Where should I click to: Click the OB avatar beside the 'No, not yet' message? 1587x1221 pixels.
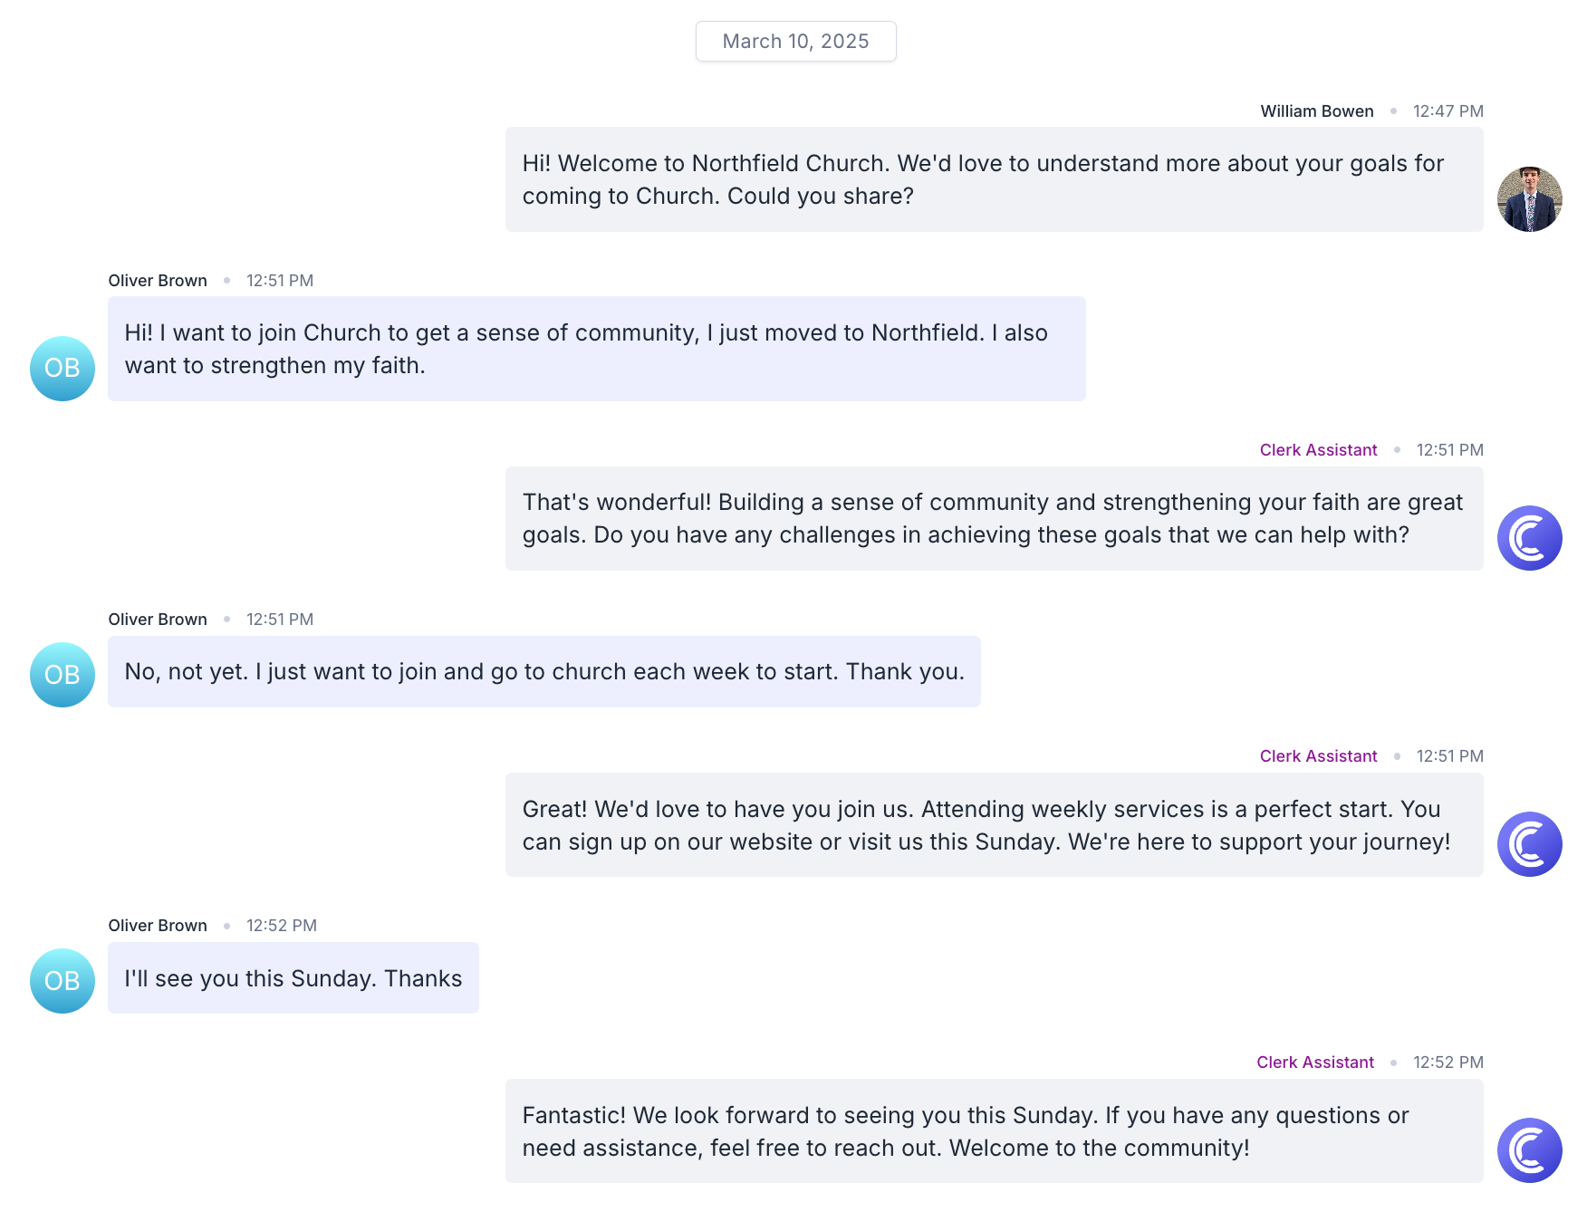pos(63,675)
